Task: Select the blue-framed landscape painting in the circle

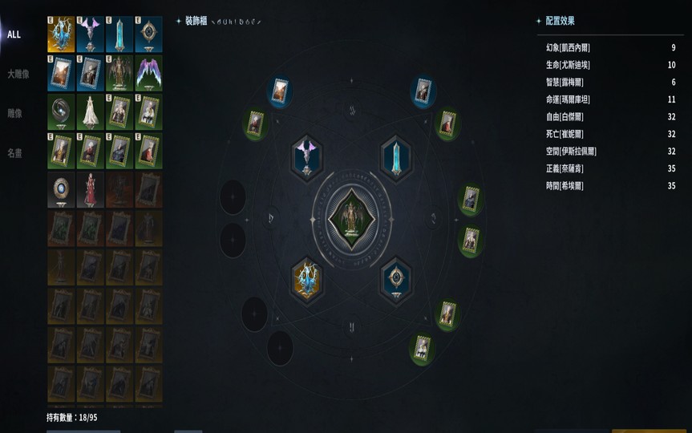Action: (279, 91)
